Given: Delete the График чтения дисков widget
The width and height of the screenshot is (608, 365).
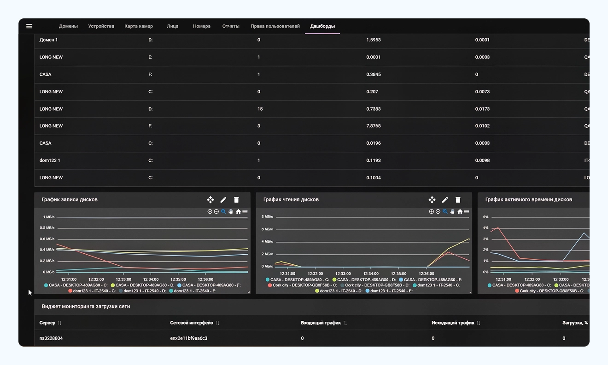Looking at the screenshot, I should pyautogui.click(x=458, y=200).
